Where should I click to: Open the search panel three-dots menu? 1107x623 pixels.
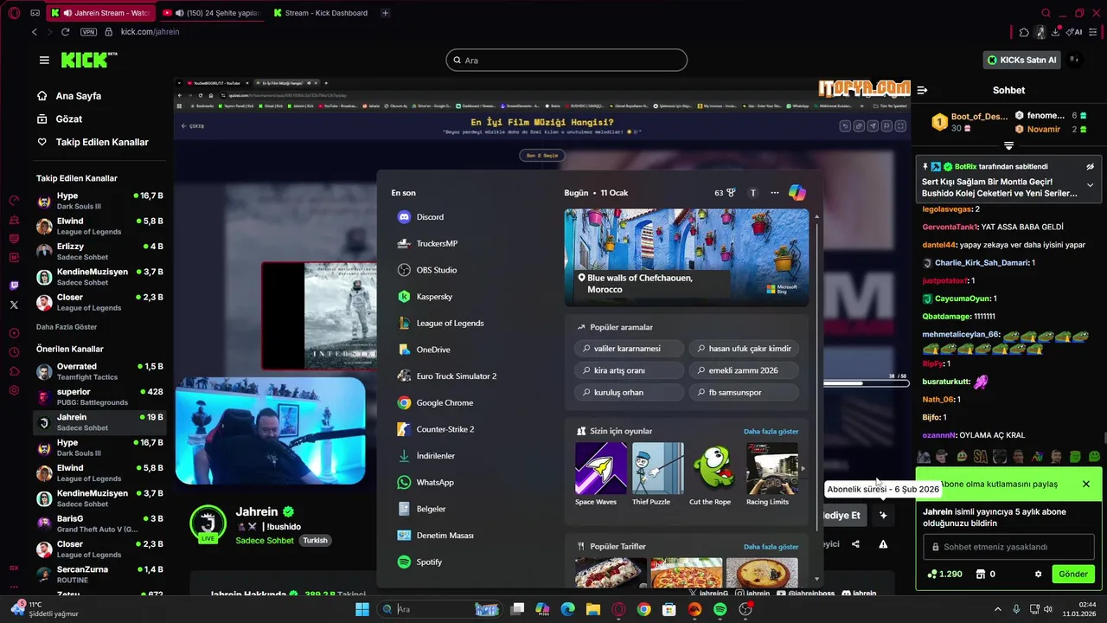click(x=774, y=193)
